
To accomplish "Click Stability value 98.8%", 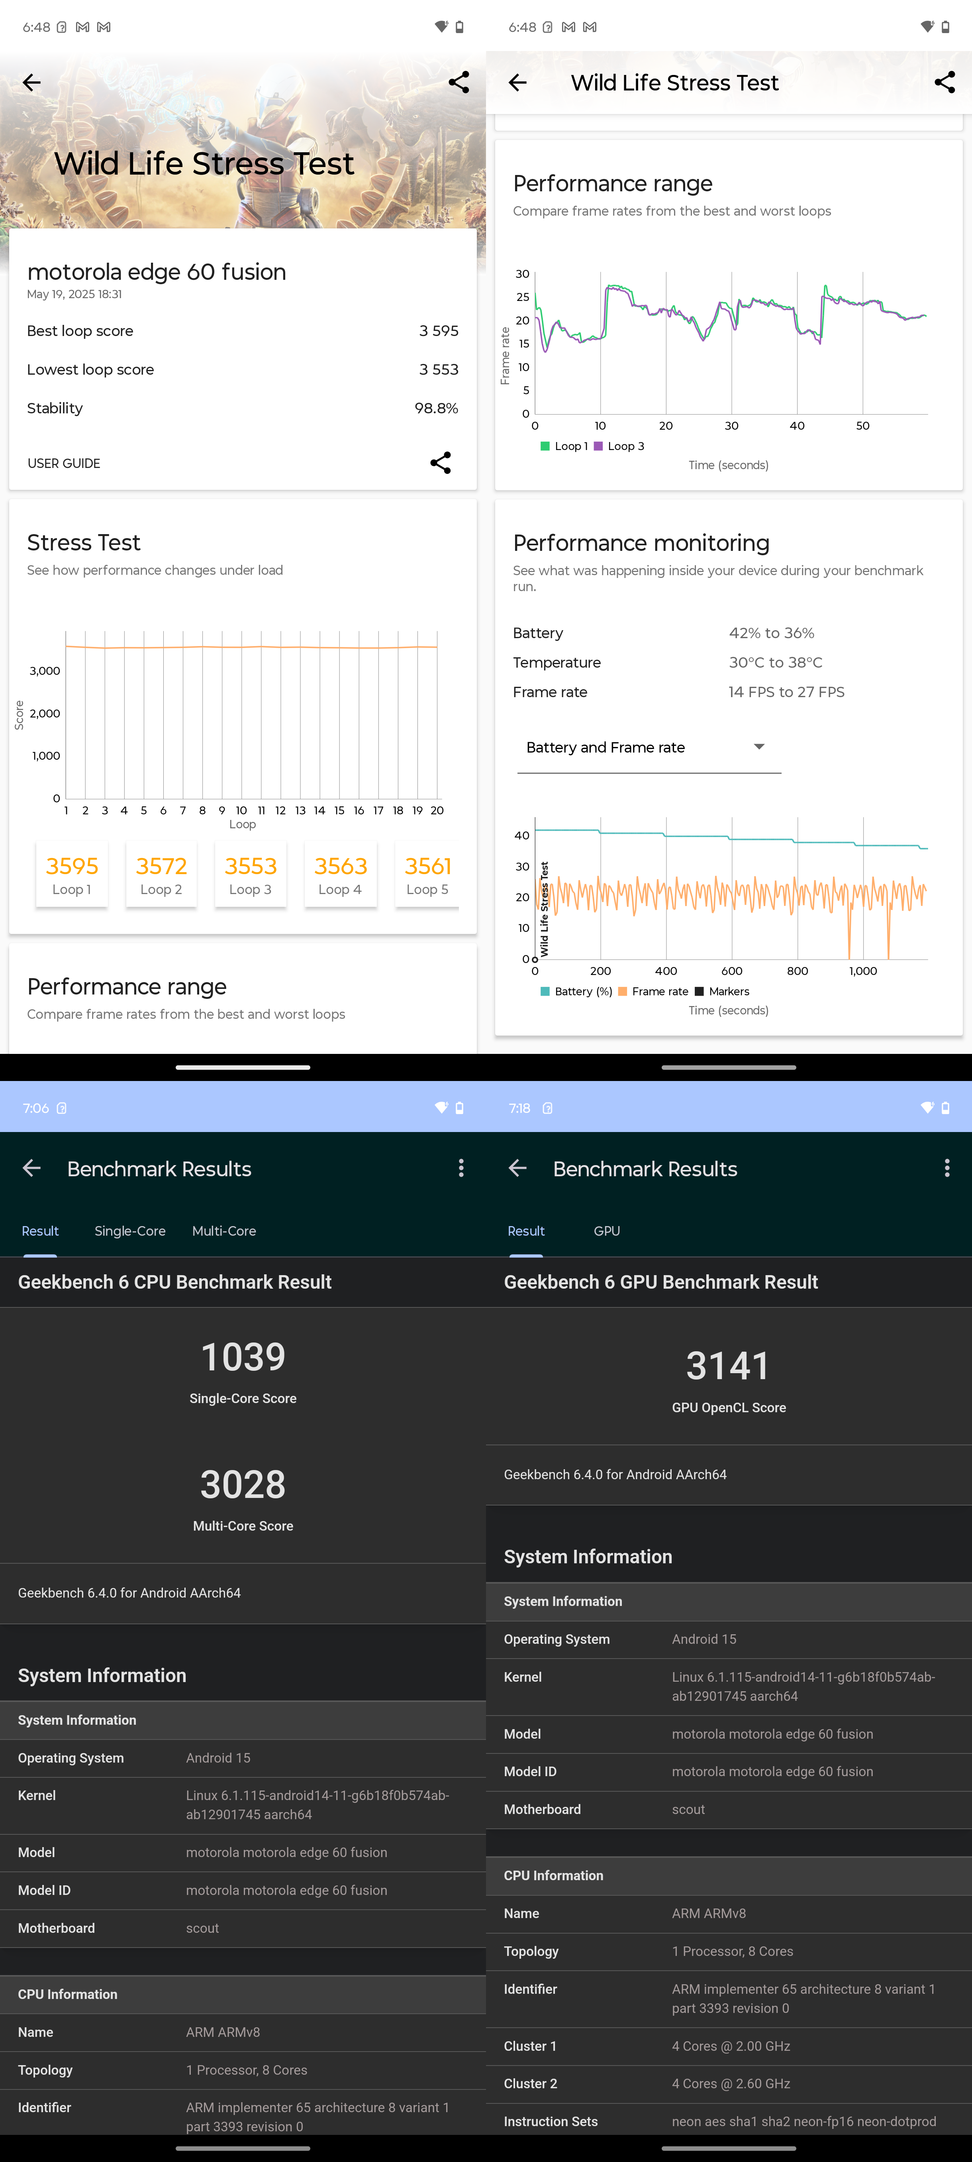I will [436, 408].
